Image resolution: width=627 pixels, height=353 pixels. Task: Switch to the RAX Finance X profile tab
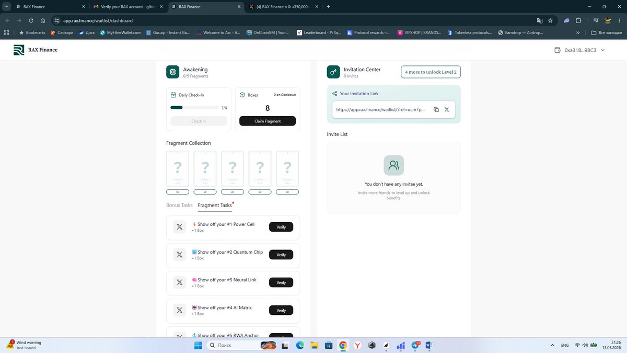[x=284, y=7]
